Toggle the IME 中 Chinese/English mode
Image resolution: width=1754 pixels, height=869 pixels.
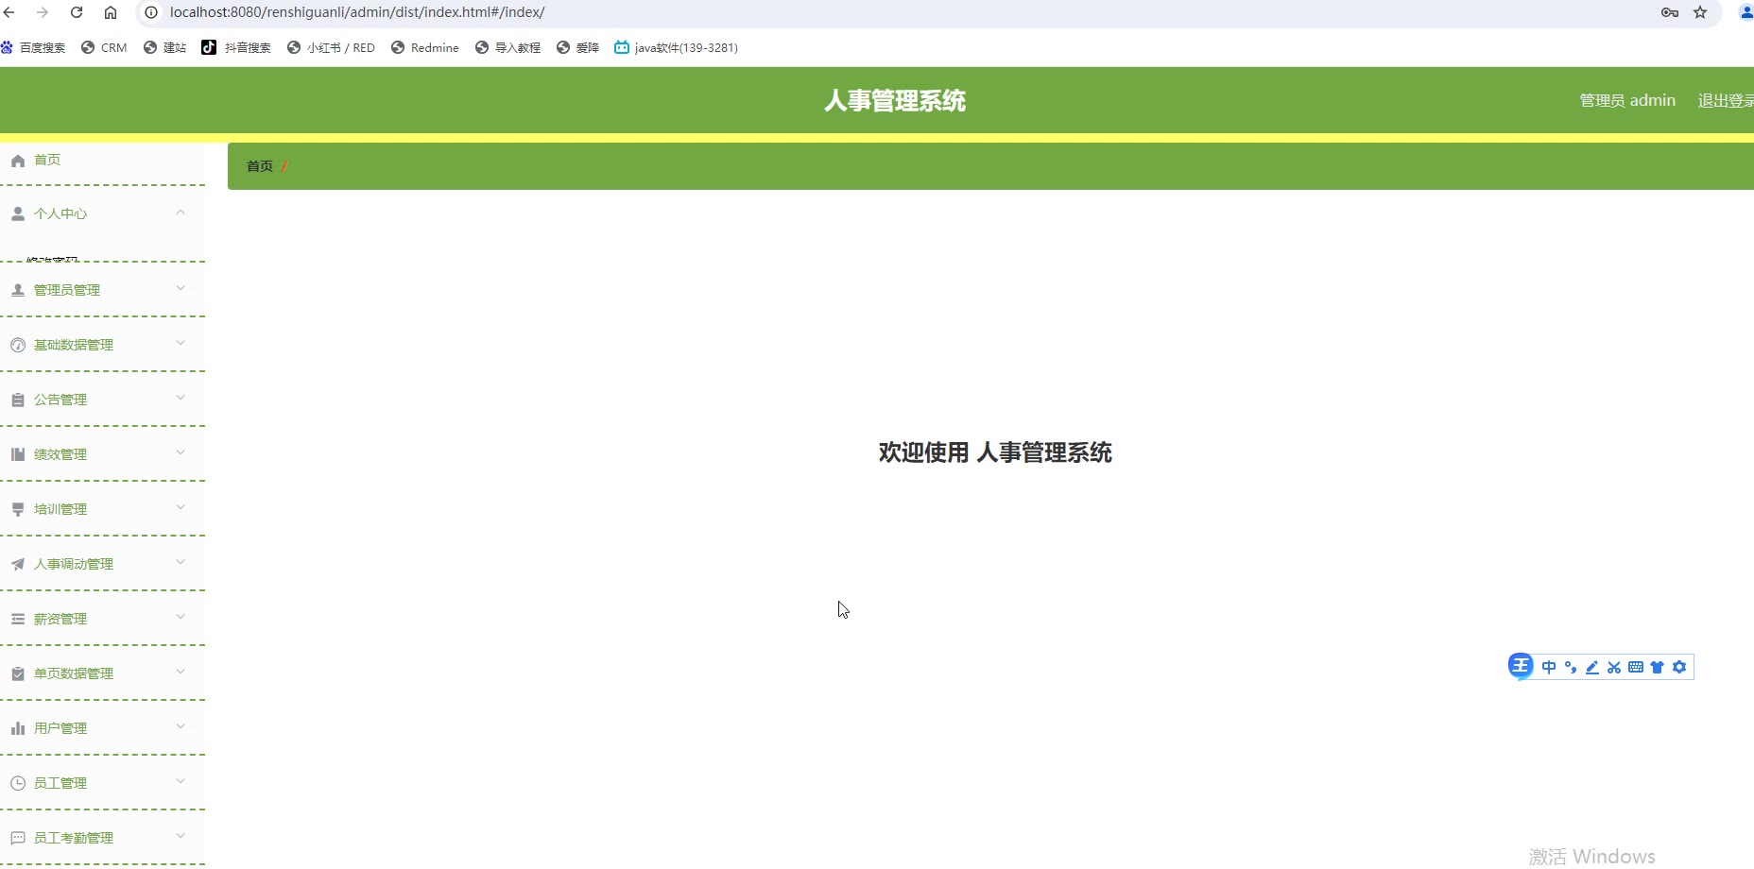[x=1549, y=668]
